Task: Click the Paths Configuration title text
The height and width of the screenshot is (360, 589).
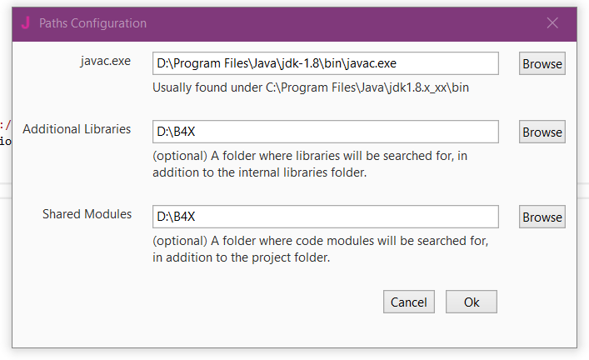Action: click(x=92, y=23)
